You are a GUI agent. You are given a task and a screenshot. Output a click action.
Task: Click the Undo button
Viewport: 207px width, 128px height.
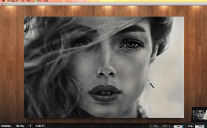(154, 126)
